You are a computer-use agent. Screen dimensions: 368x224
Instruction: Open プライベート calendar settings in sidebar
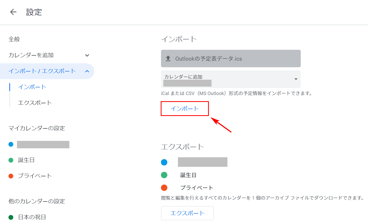click(x=35, y=176)
